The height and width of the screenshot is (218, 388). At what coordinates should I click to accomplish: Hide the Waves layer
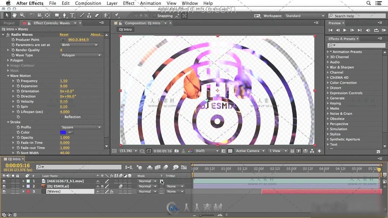(4, 191)
